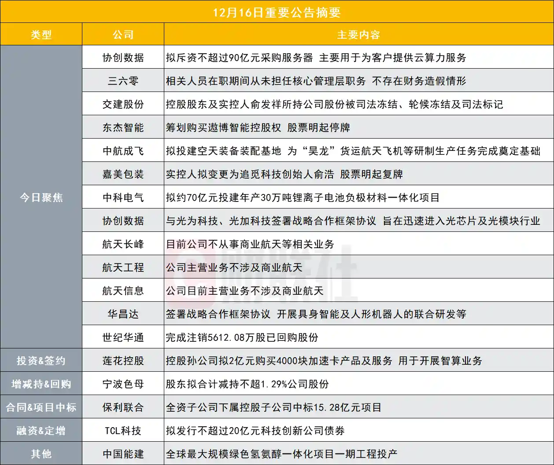554x465 pixels.
Task: Click the TCL科技 company name
Action: coord(122,430)
